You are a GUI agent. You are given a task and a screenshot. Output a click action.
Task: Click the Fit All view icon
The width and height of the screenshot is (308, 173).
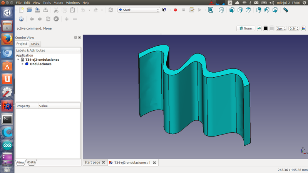tap(211, 10)
